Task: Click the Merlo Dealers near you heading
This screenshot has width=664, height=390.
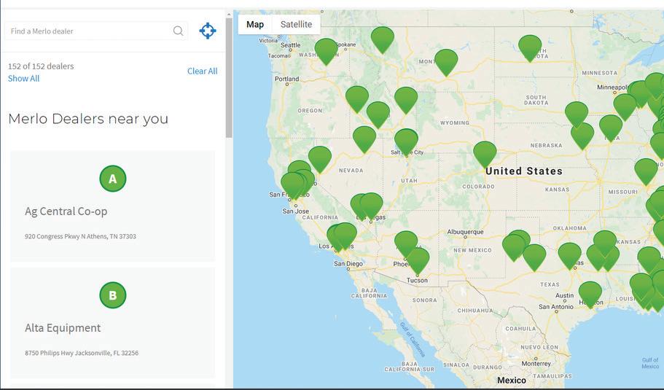Action: point(88,119)
